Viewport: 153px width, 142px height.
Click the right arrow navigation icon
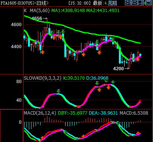click(134, 3)
